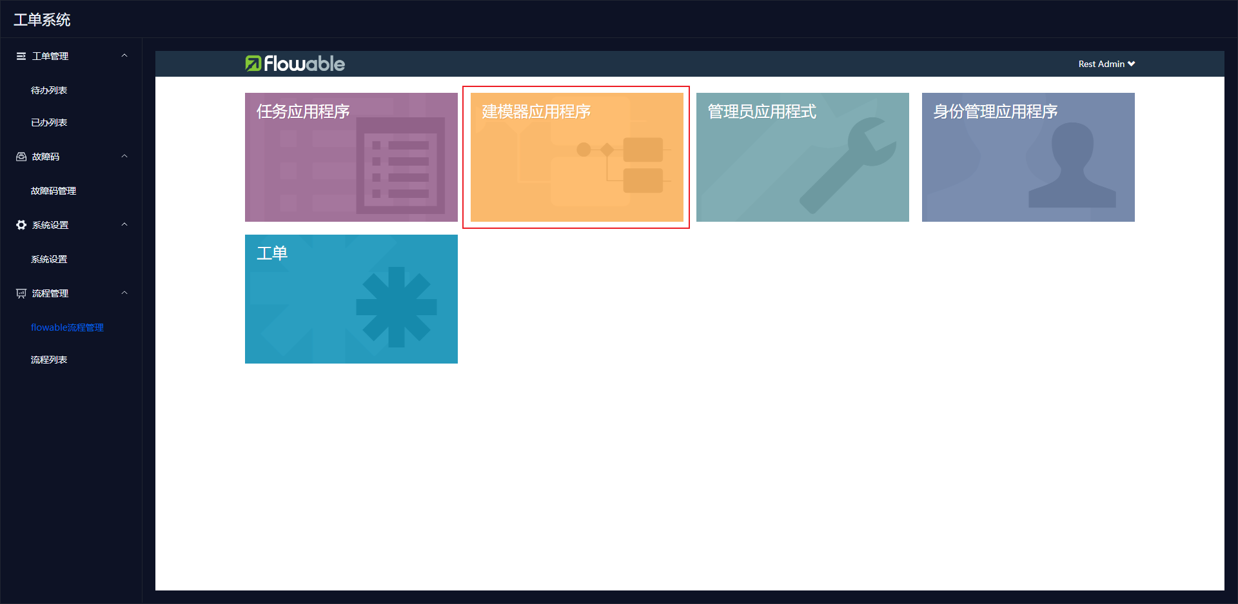Click the 工单管理 menu list icon

(x=21, y=56)
